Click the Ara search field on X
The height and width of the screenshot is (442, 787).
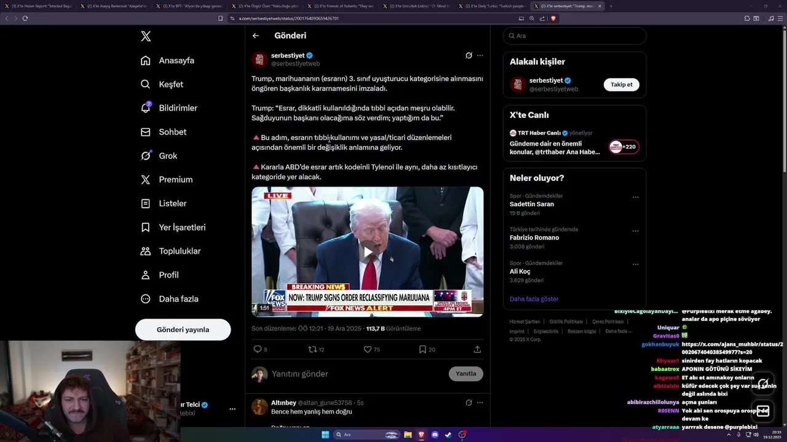(574, 36)
